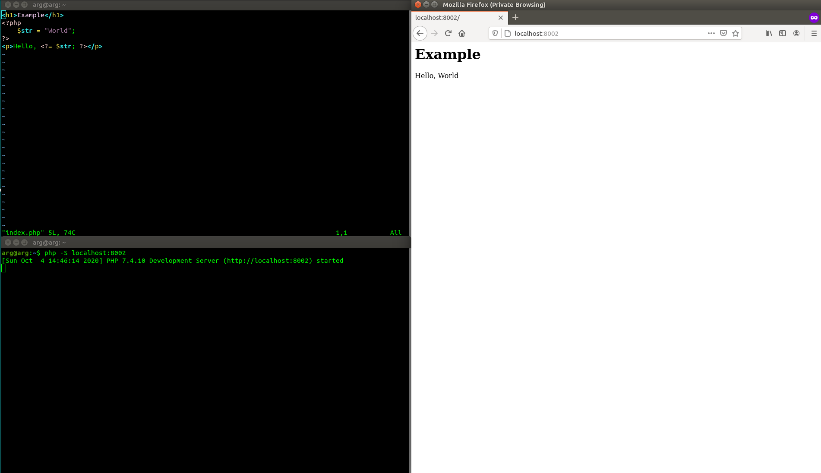Open a new tab with plus button
Viewport: 821px width, 473px height.
tap(515, 18)
